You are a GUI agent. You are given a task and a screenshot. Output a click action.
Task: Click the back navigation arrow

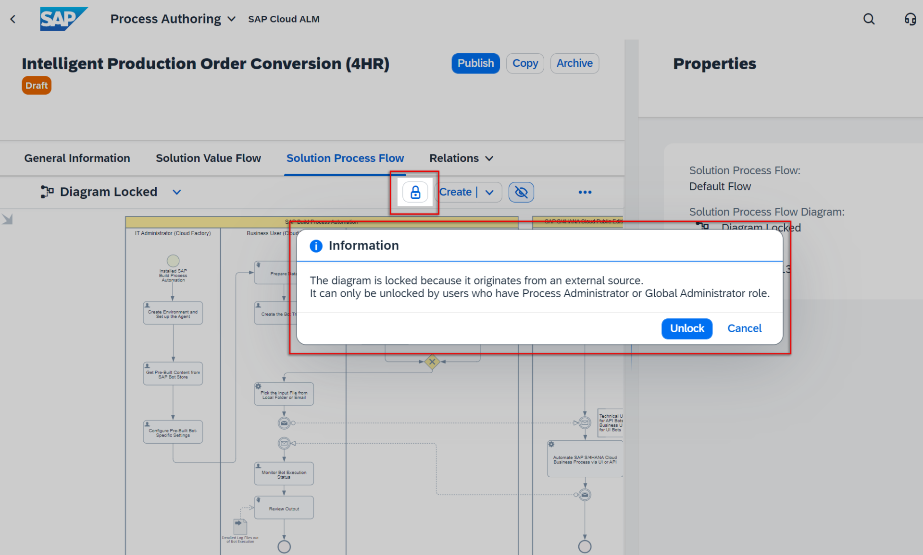pos(13,19)
